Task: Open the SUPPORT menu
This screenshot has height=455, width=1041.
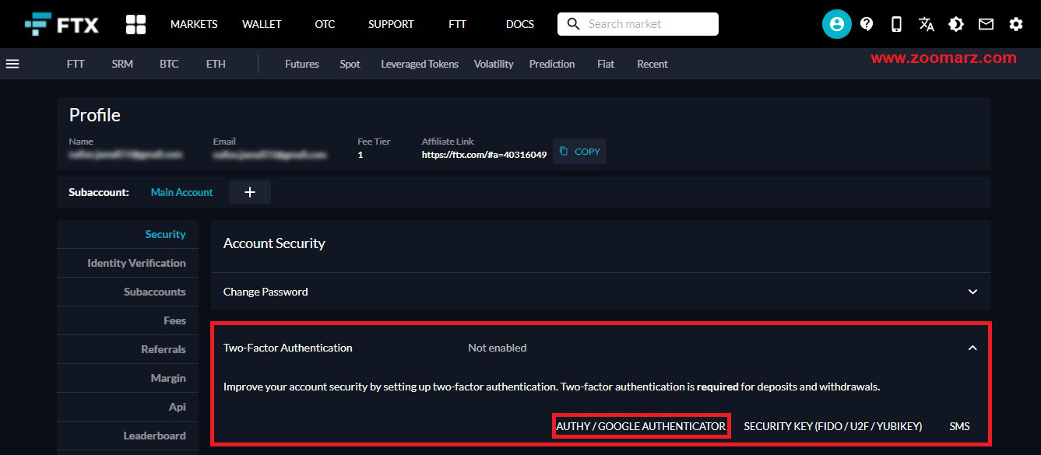Action: coord(392,24)
